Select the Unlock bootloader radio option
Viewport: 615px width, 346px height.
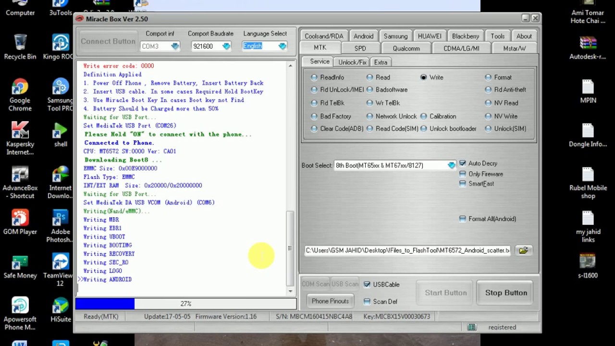[449, 129]
